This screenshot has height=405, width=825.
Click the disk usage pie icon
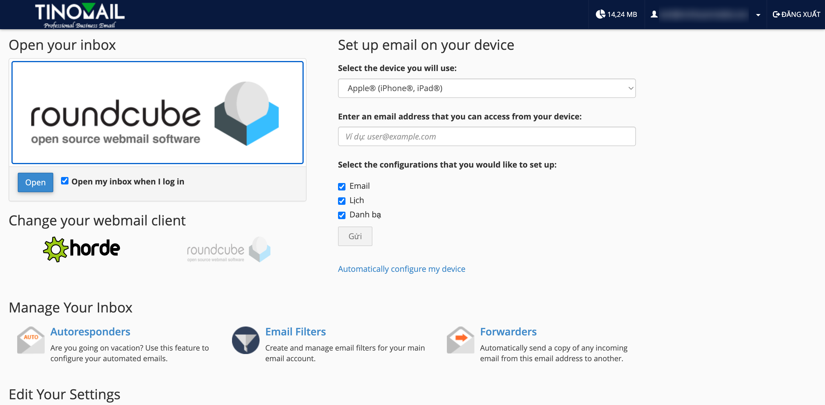600,14
